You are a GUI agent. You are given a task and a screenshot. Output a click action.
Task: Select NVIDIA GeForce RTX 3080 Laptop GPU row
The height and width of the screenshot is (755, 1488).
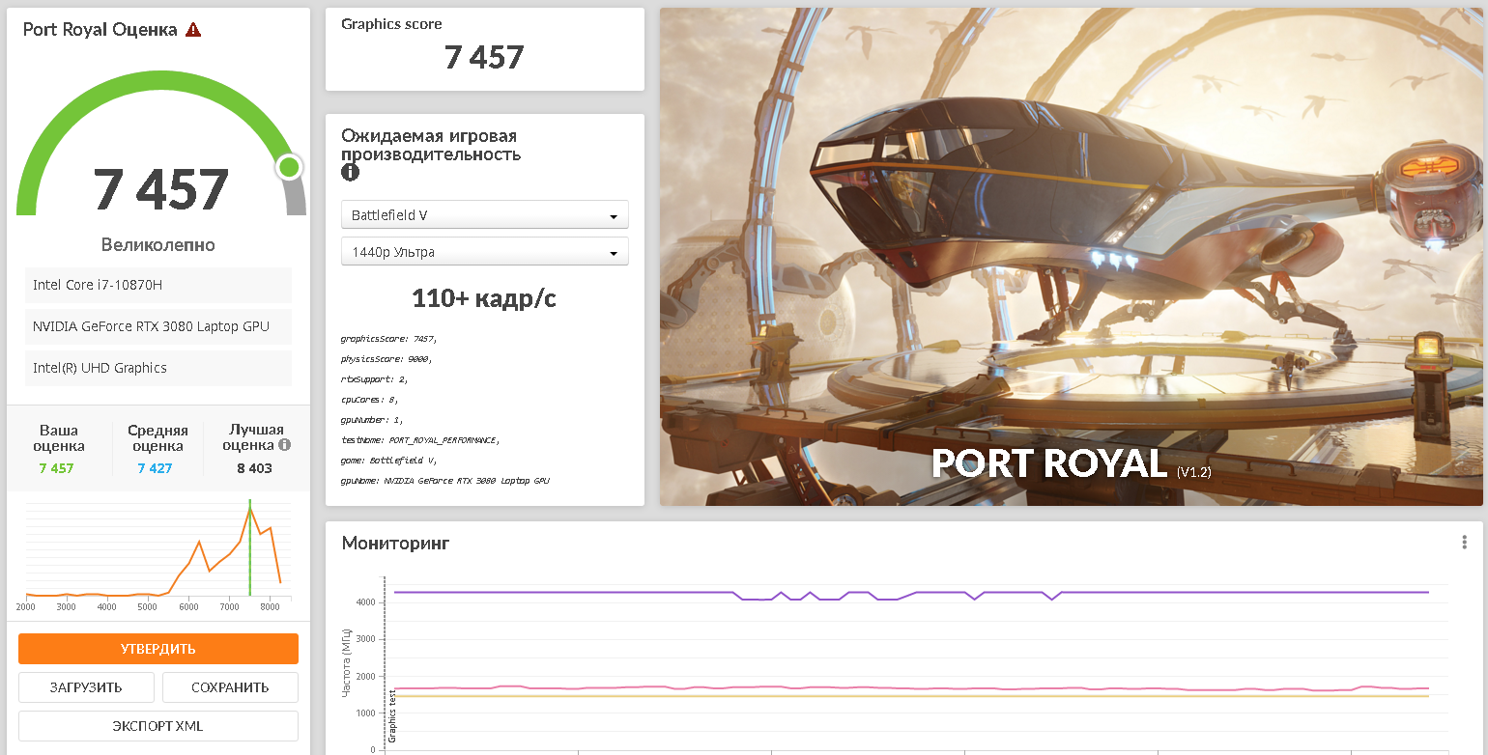158,326
